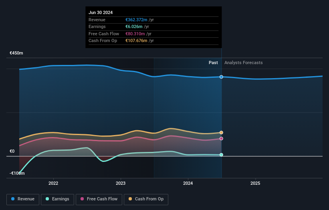
Task: Click the €6.026m earnings value in tooltip
Action: click(x=134, y=26)
